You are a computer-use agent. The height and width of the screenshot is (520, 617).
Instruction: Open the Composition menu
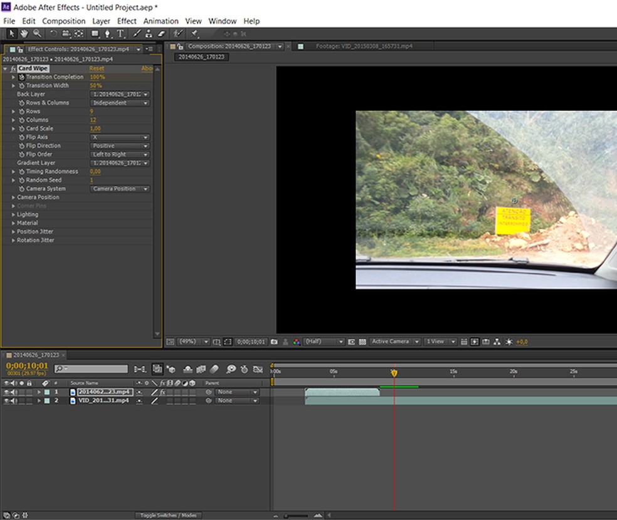click(x=63, y=21)
